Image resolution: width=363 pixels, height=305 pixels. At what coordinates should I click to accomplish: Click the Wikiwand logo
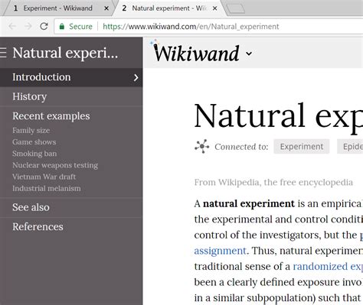pyautogui.click(x=196, y=53)
